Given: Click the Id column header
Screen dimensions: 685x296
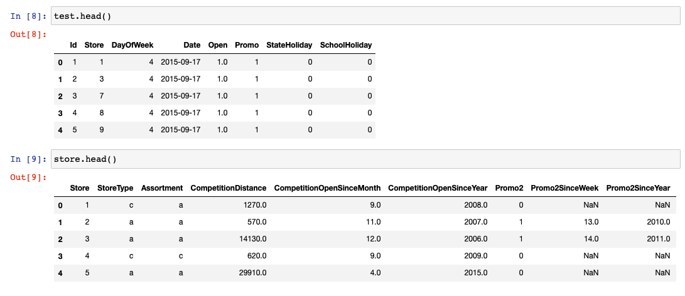Looking at the screenshot, I should click(73, 45).
